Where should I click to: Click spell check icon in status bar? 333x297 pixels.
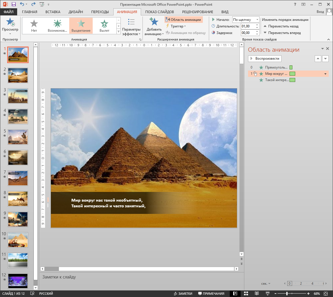pyautogui.click(x=32, y=294)
